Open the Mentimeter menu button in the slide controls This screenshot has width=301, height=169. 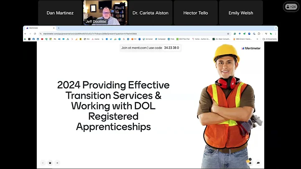point(50,163)
